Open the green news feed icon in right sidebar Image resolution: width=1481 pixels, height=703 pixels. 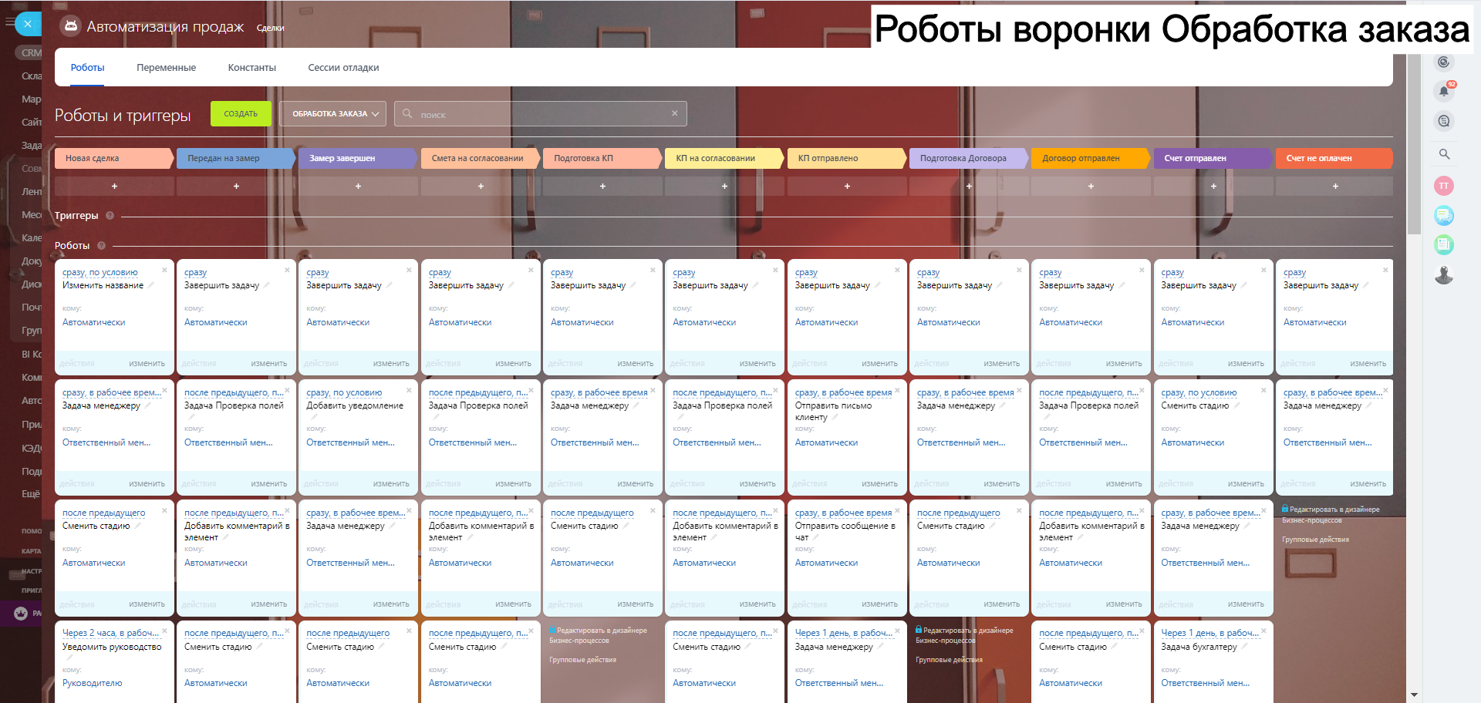coord(1444,244)
